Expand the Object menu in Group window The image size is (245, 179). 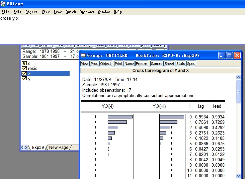click(x=106, y=64)
